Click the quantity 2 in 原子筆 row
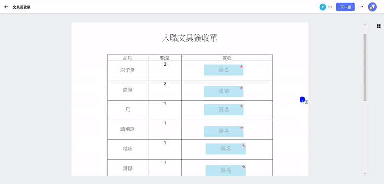This screenshot has width=384, height=184. (165, 65)
